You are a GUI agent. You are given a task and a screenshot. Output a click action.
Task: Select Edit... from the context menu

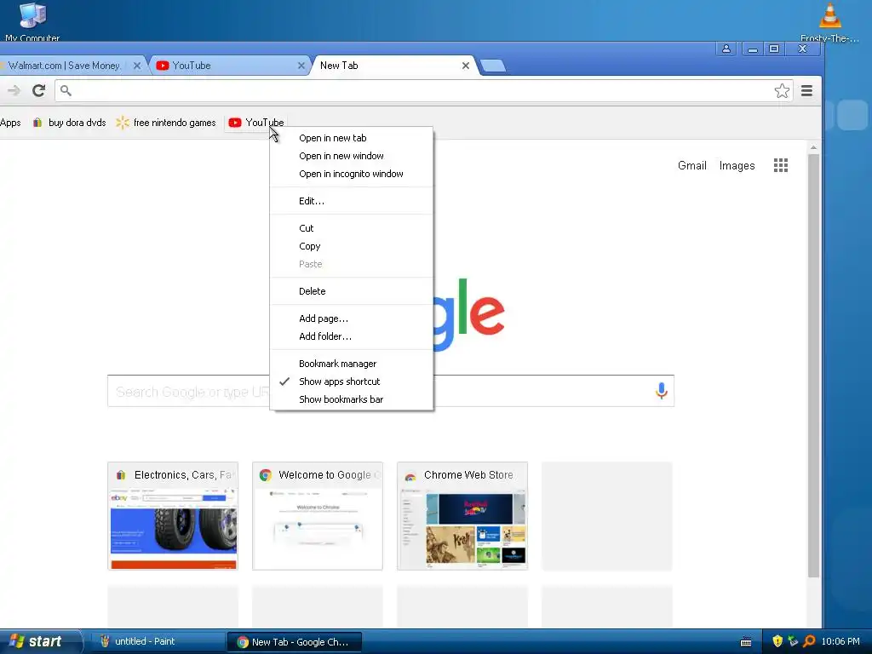(352, 201)
